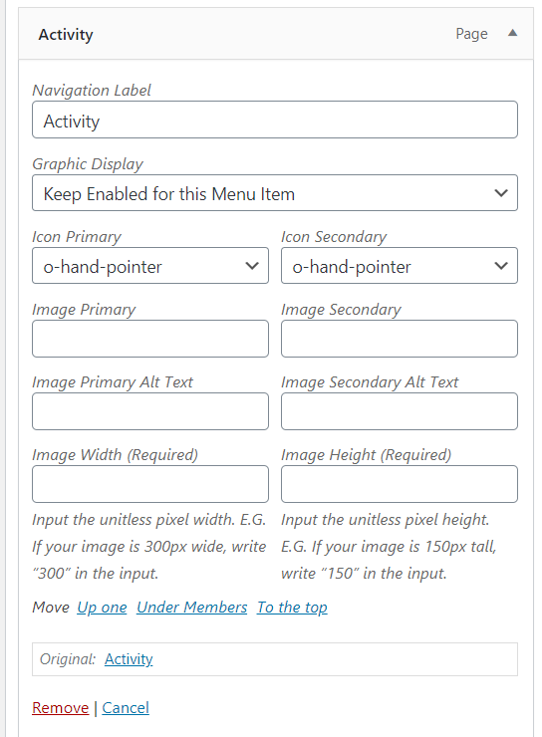Viewport: 542px width, 737px height.
Task: Click the To the top link
Action: 292,608
